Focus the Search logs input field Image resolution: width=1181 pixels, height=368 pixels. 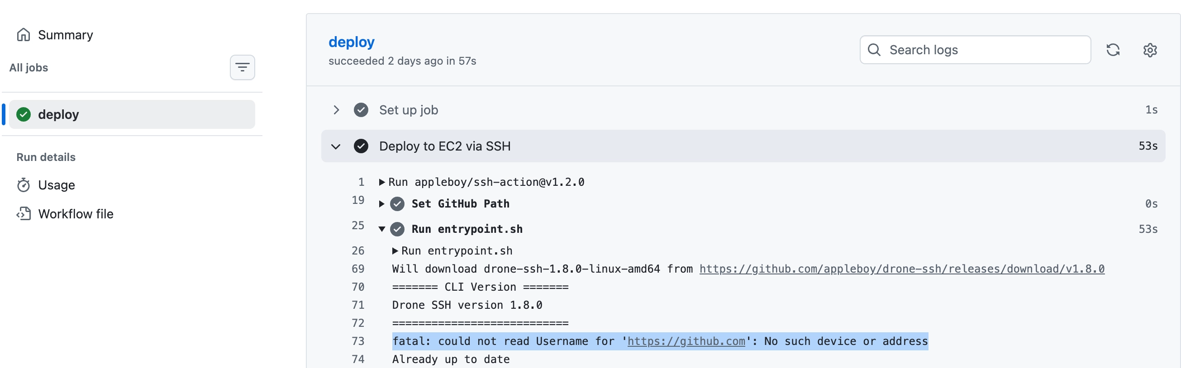pos(975,50)
